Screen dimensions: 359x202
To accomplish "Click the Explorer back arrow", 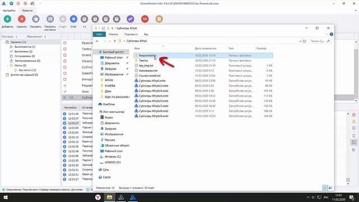I will point(97,41).
